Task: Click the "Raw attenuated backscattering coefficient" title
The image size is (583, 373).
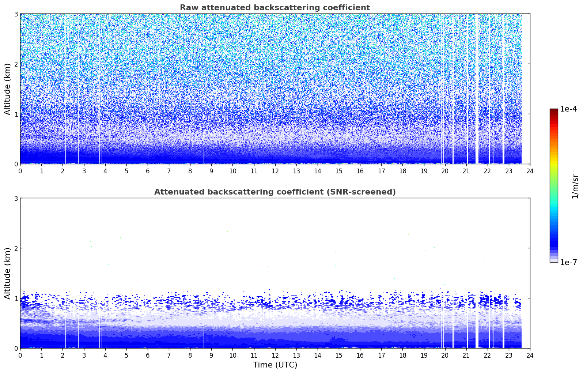Action: pyautogui.click(x=275, y=8)
